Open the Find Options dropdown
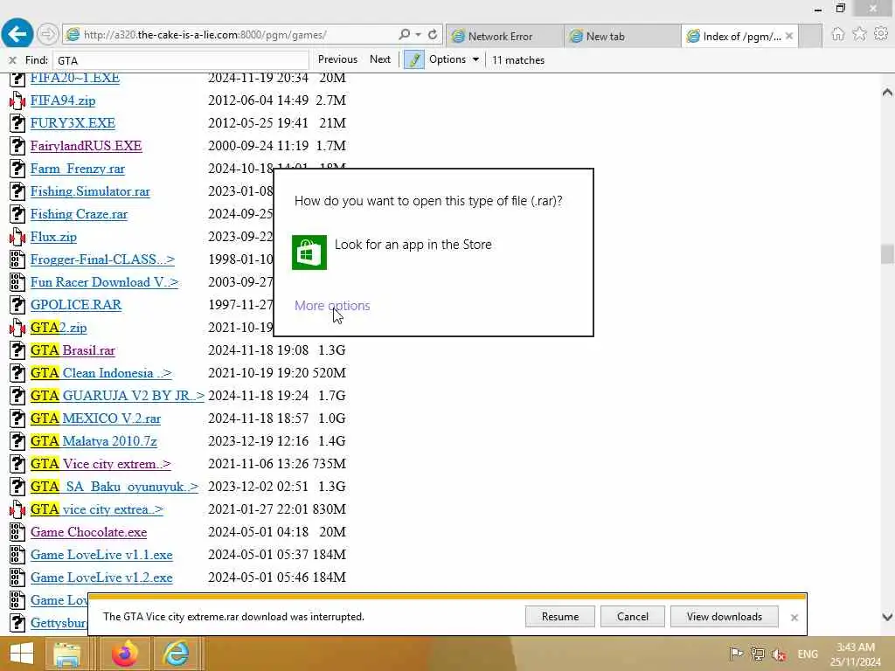895x671 pixels. [454, 59]
